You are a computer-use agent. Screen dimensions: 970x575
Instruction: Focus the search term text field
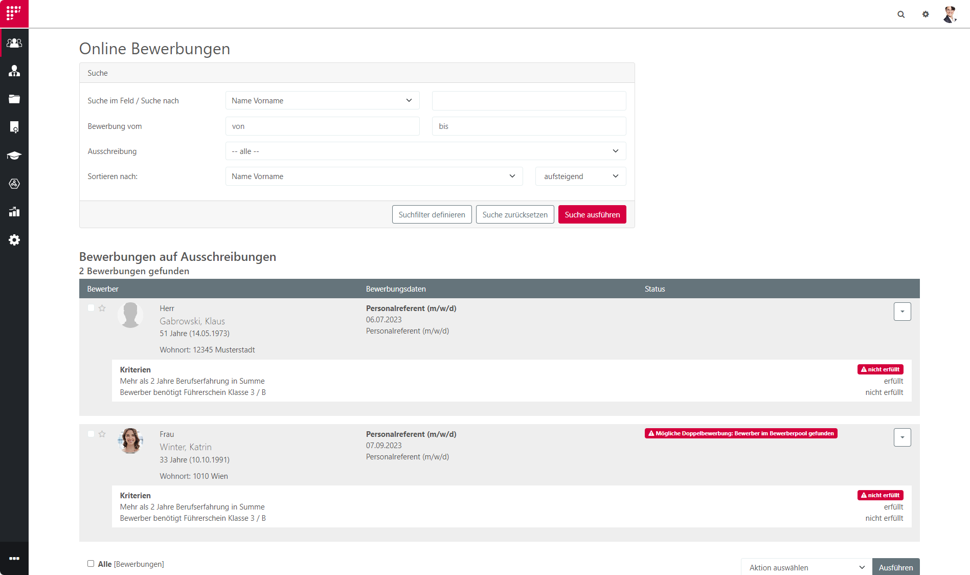(529, 101)
